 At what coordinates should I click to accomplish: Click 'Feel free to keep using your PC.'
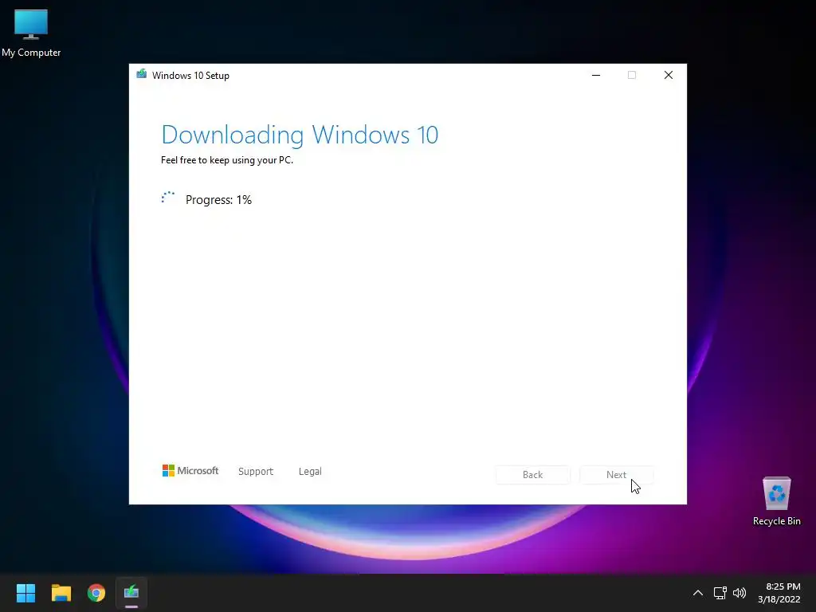click(x=227, y=160)
